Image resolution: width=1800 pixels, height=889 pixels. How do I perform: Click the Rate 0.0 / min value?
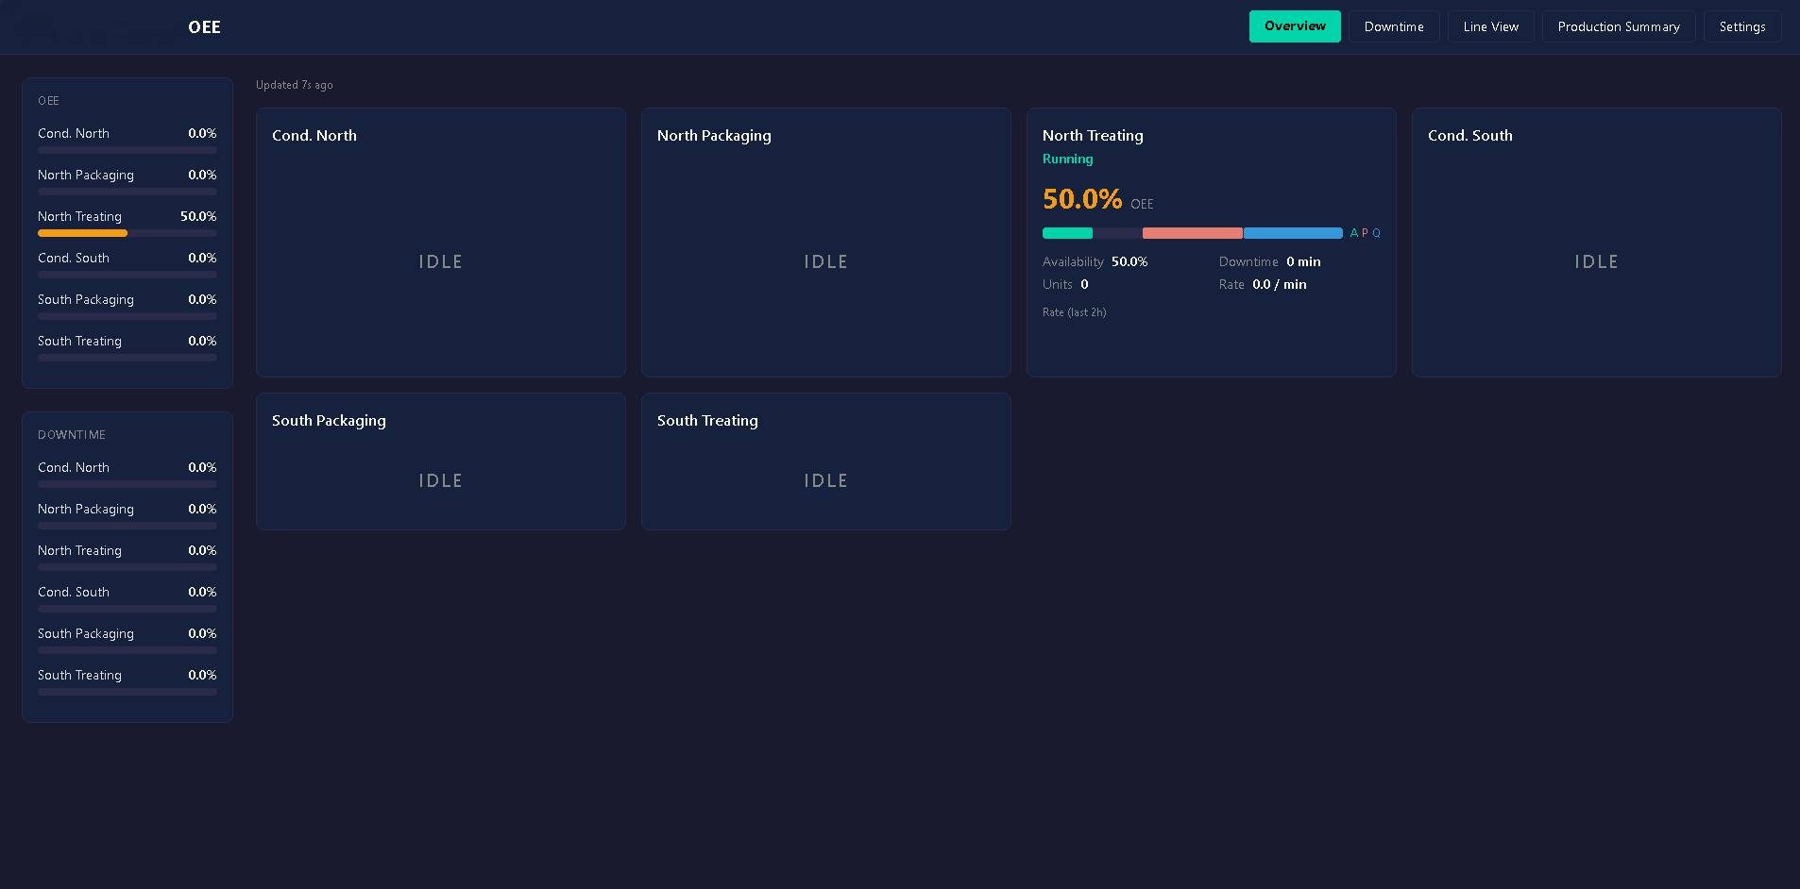pyautogui.click(x=1280, y=284)
